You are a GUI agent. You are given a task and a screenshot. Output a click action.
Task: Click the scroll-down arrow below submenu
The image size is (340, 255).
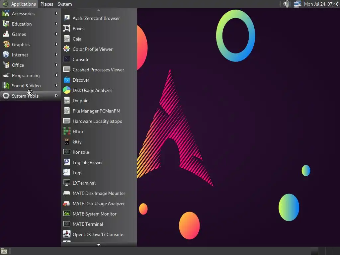[x=98, y=245]
